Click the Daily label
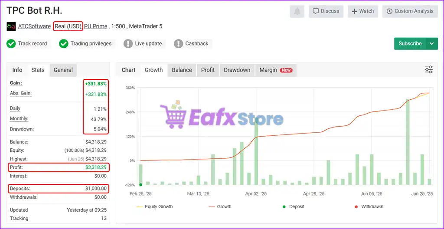 15,108
